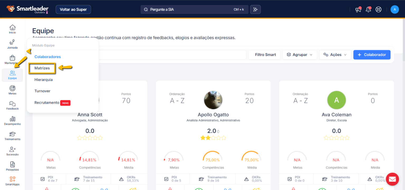Open the Treinamento sidebar icon
Screen dimensions: 405x190
coord(12,136)
